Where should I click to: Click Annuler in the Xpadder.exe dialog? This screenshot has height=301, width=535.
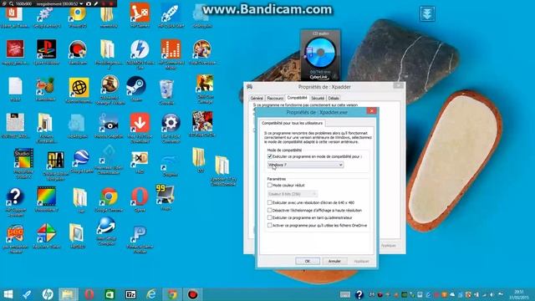(334, 261)
